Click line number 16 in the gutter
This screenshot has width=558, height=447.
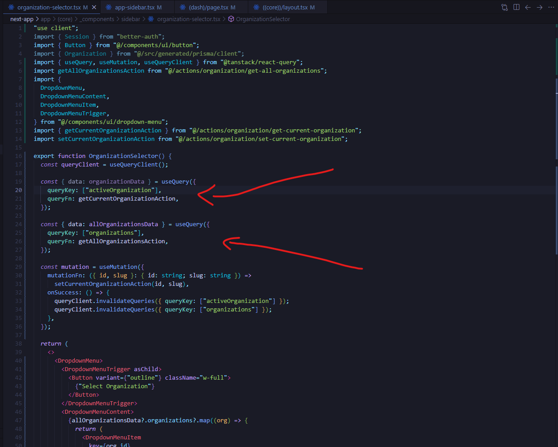(18, 156)
